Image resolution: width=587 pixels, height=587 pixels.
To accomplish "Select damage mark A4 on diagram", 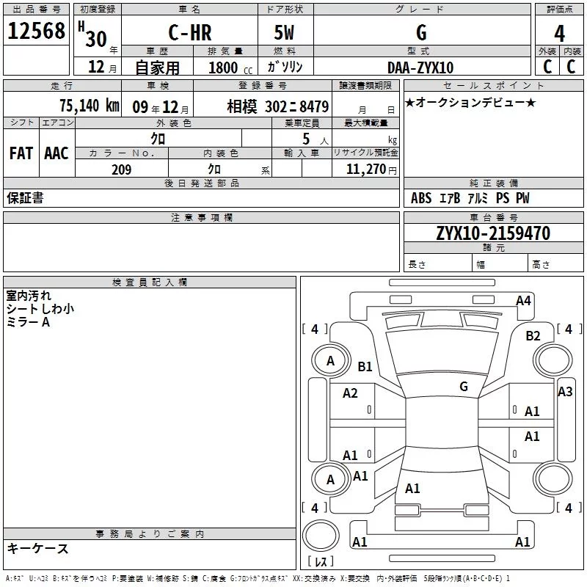I will pos(523,301).
